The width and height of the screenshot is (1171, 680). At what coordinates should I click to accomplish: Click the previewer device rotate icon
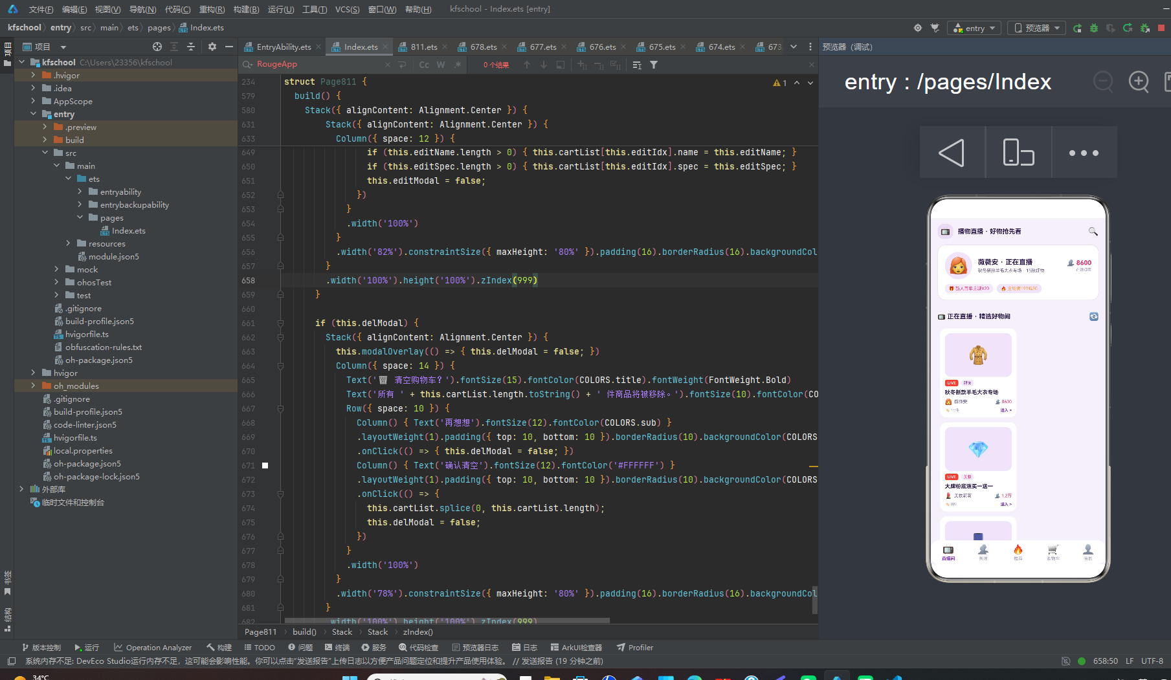[1018, 153]
